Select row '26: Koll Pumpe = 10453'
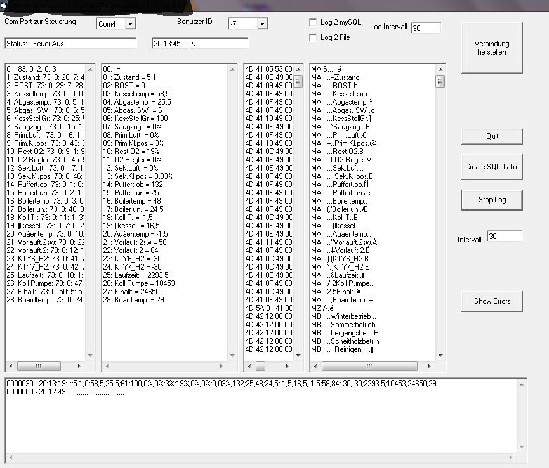 (139, 283)
